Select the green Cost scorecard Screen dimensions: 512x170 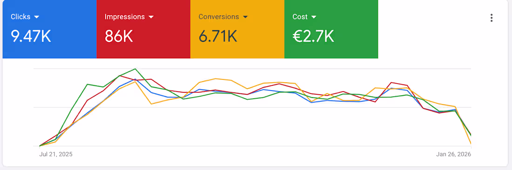point(331,29)
